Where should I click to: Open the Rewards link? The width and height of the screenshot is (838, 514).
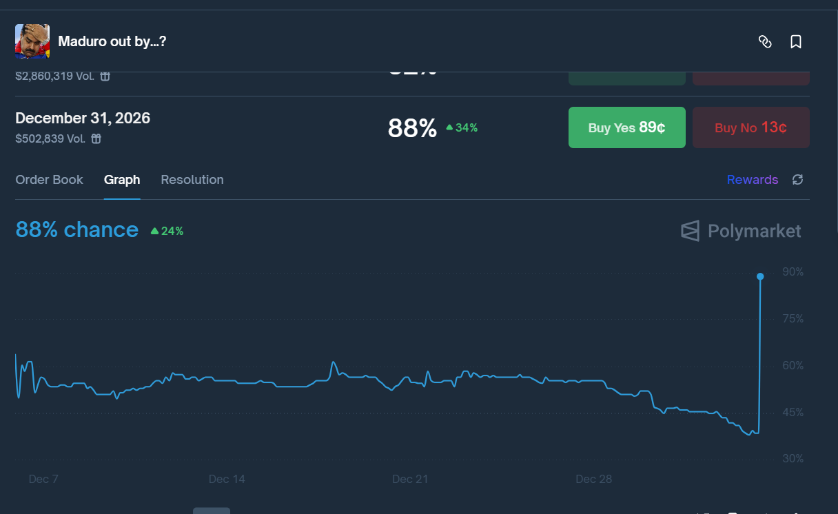click(753, 180)
